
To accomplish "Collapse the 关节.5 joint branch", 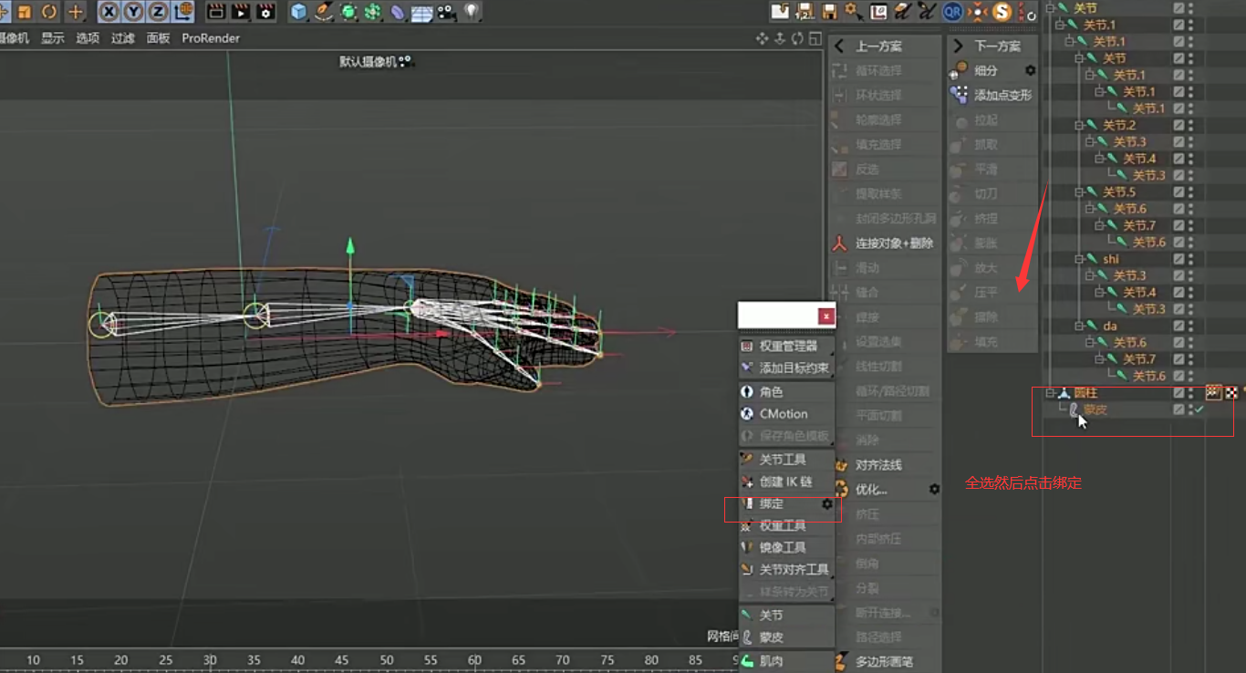I will (1078, 192).
